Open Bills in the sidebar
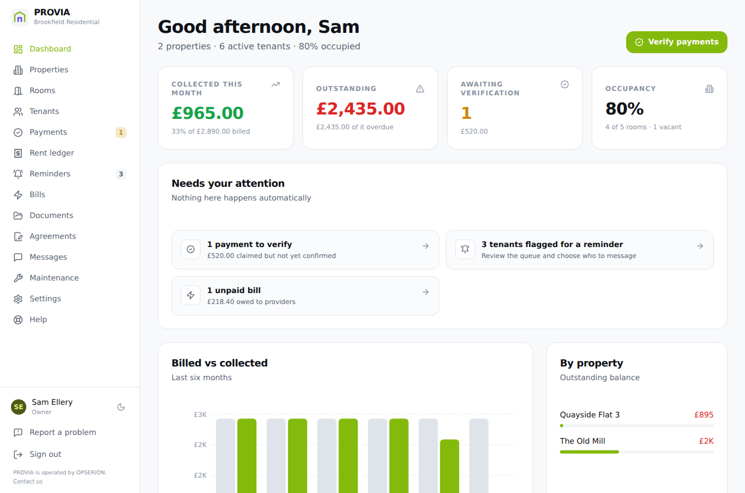 pyautogui.click(x=70, y=195)
